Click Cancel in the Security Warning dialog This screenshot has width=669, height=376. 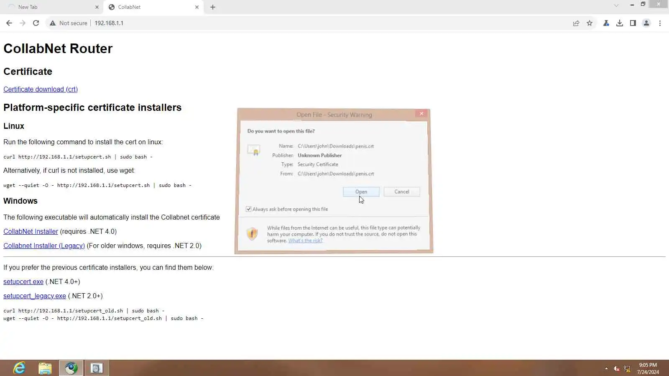[402, 192]
